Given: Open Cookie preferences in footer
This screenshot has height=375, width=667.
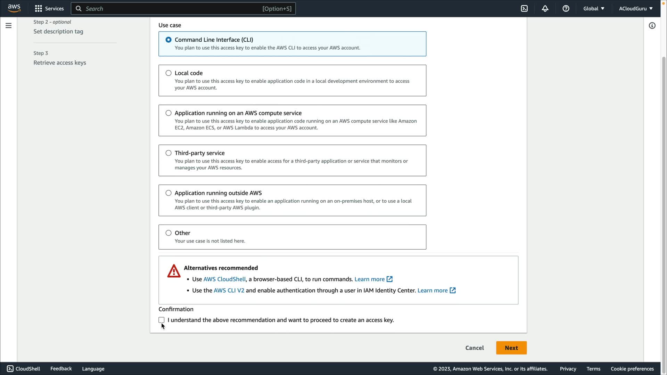Looking at the screenshot, I should (632, 369).
